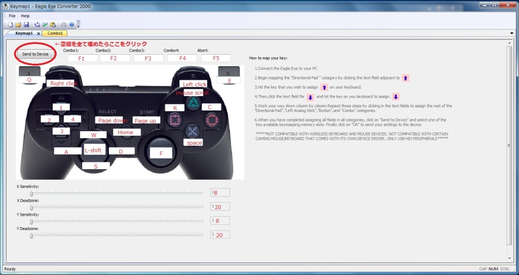Screen dimensions: 519x275
Task: Click the X Deadzone value box showing 20
Action: (x=220, y=207)
